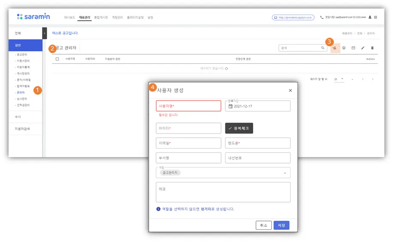393x241 pixels.
Task: Click the calendar icon in 만료기간 field
Action: tap(231, 106)
